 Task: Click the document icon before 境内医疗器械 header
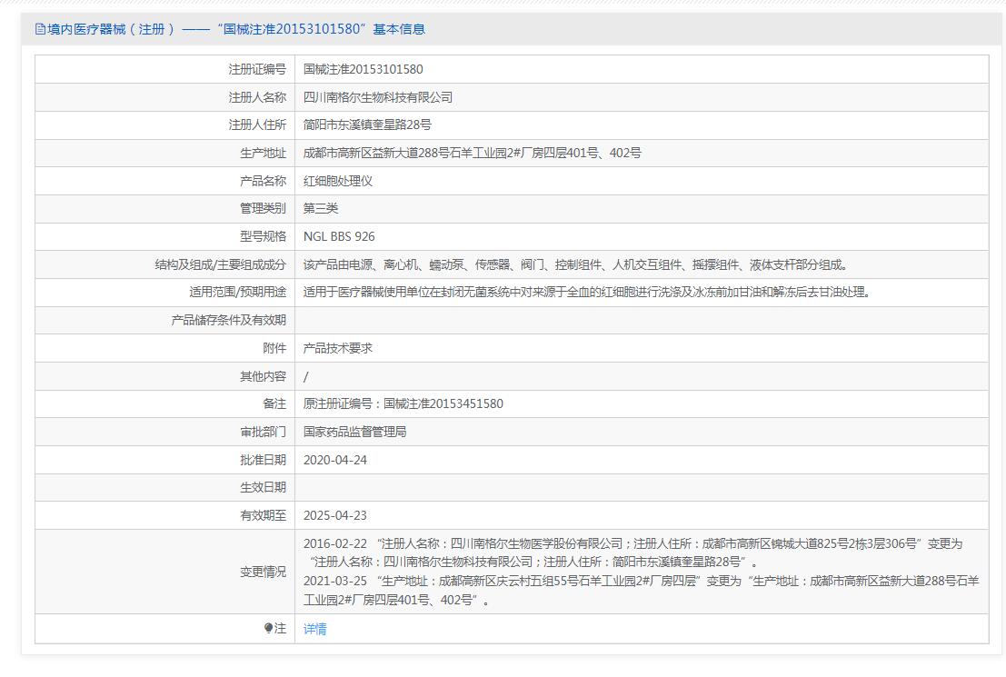click(x=40, y=29)
